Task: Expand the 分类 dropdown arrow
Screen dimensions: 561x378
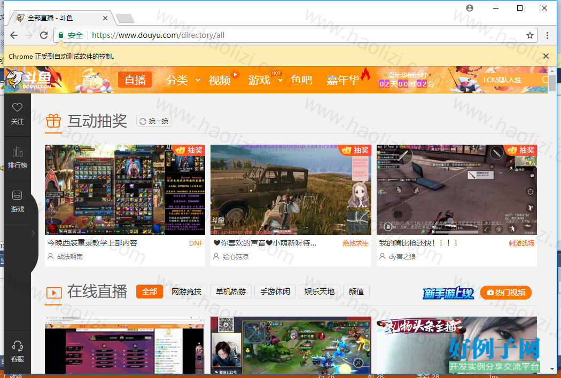Action: pyautogui.click(x=198, y=80)
